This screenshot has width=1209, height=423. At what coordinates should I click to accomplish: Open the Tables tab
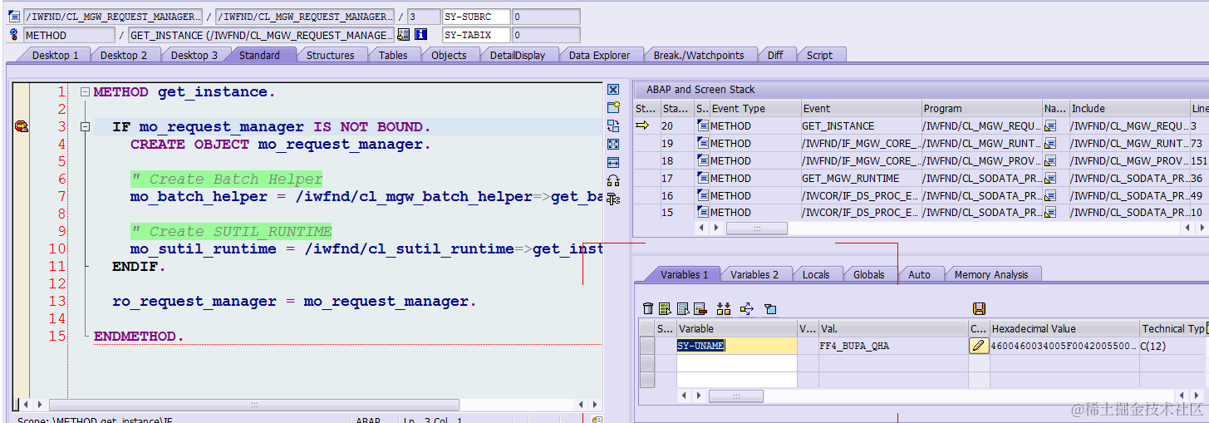(x=393, y=55)
